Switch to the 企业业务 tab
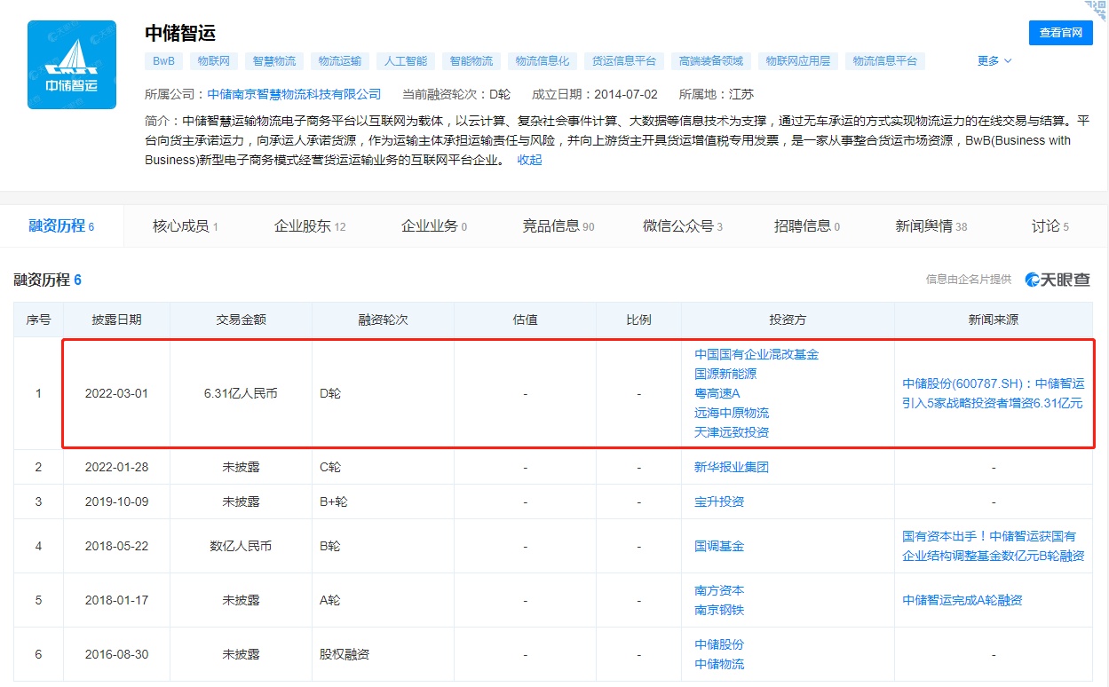1109x687 pixels. click(434, 226)
